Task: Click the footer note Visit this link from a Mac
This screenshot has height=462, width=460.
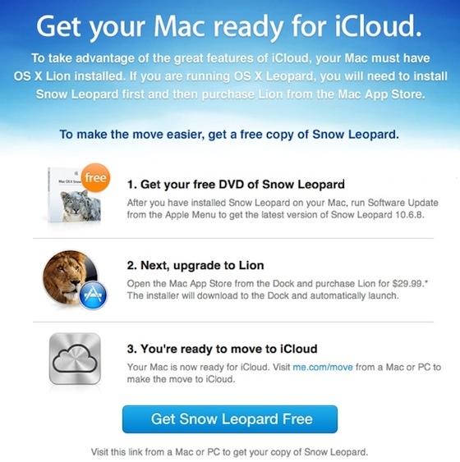Action: [229, 451]
